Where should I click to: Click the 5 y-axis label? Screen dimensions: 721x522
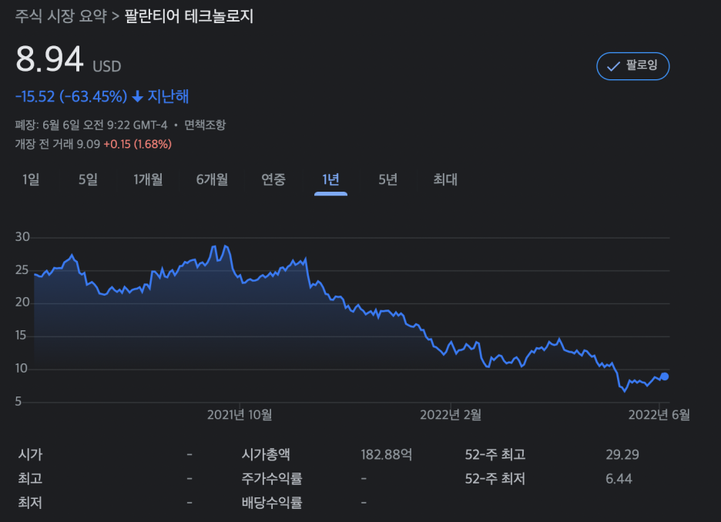coord(18,402)
